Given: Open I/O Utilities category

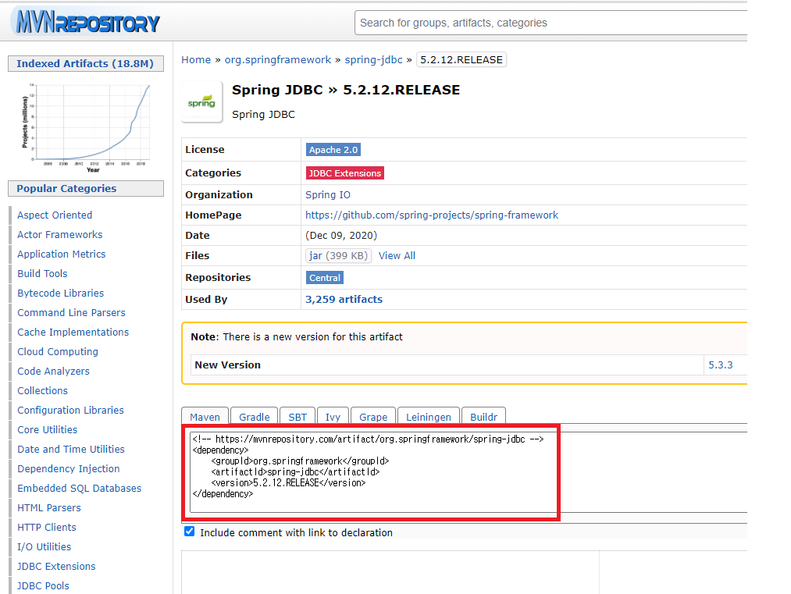Looking at the screenshot, I should tap(45, 546).
